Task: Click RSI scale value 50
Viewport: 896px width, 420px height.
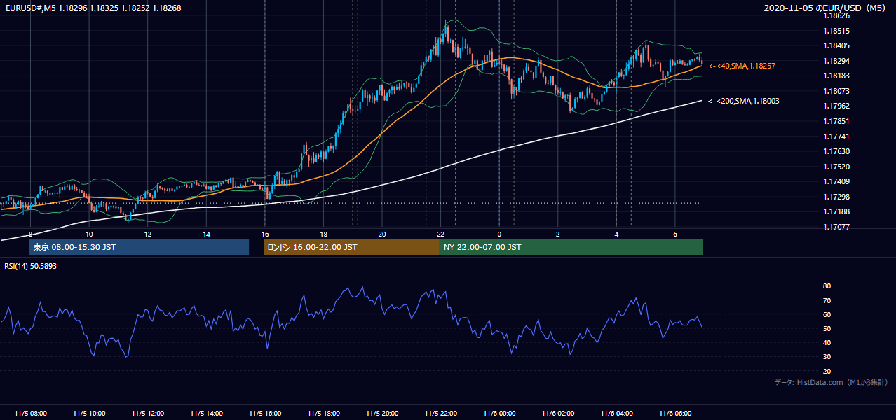Action: (x=827, y=328)
